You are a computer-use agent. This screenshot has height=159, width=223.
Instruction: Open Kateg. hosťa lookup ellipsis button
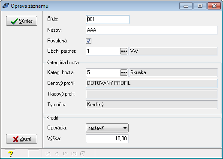[124, 72]
